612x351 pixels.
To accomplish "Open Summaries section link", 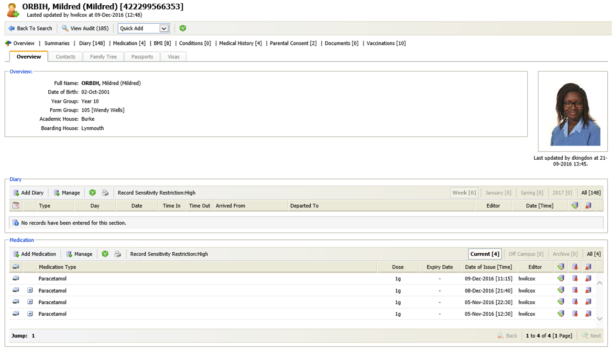I will point(57,43).
